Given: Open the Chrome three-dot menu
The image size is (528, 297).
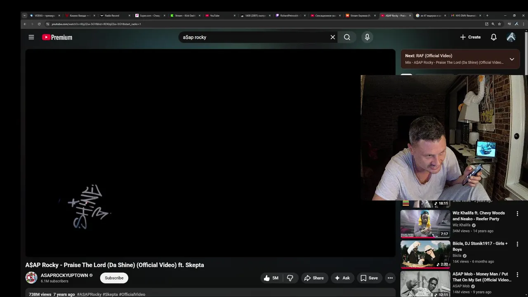Looking at the screenshot, I should click(524, 24).
